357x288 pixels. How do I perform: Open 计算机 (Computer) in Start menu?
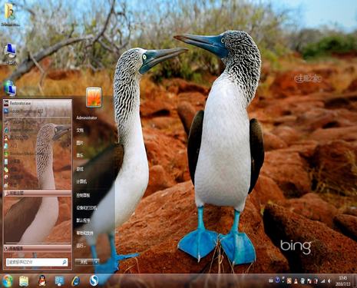pos(81,181)
